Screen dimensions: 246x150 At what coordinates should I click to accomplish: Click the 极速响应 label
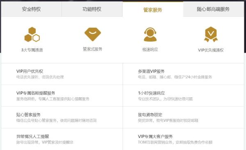pos(150,49)
